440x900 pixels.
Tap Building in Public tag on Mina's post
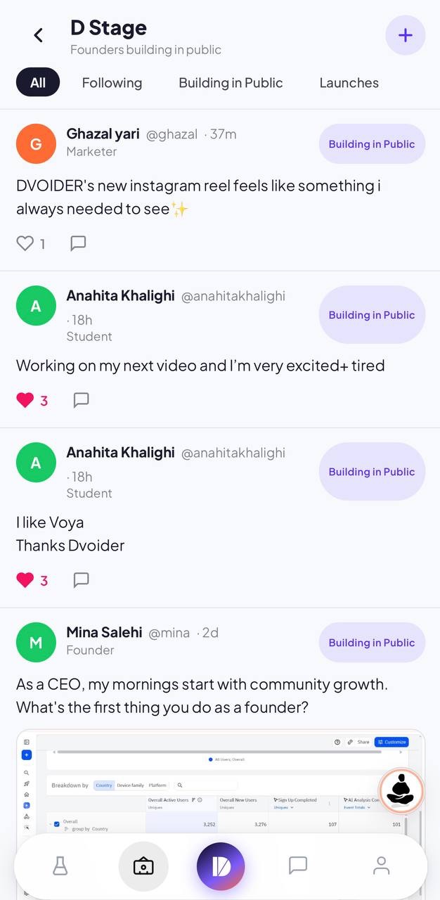[372, 643]
